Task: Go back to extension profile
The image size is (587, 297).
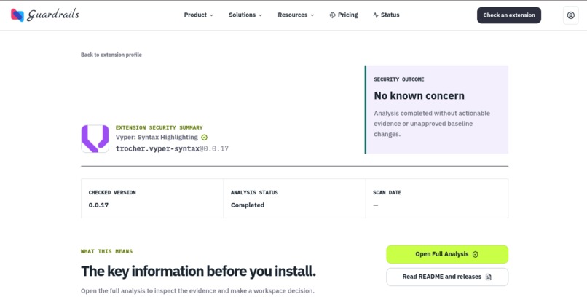Action: [x=111, y=55]
